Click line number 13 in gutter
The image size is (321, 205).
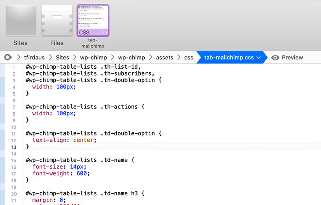pos(13,147)
